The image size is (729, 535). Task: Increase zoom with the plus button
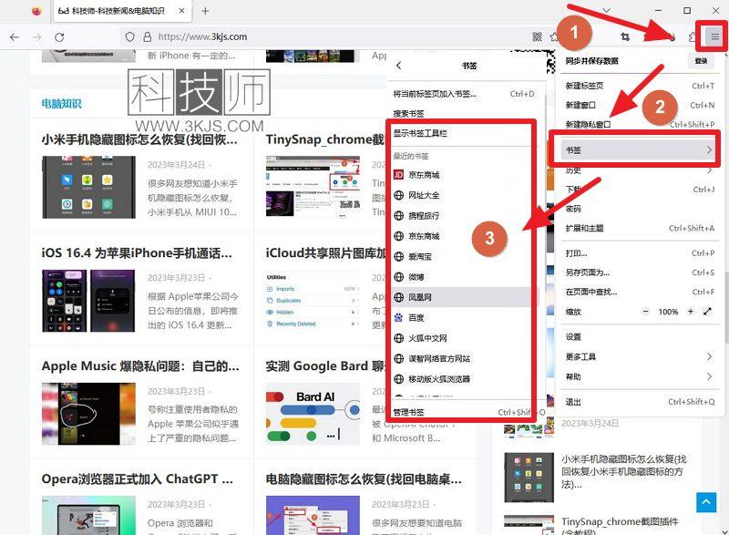[x=691, y=312]
